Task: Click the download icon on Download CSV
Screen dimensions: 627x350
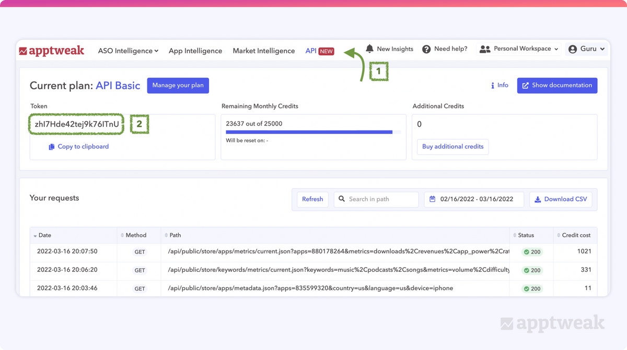Action: tap(538, 199)
